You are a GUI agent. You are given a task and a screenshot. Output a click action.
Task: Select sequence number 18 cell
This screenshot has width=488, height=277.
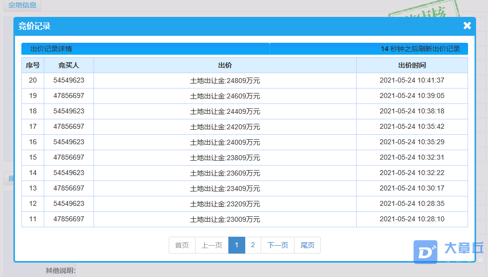point(33,111)
